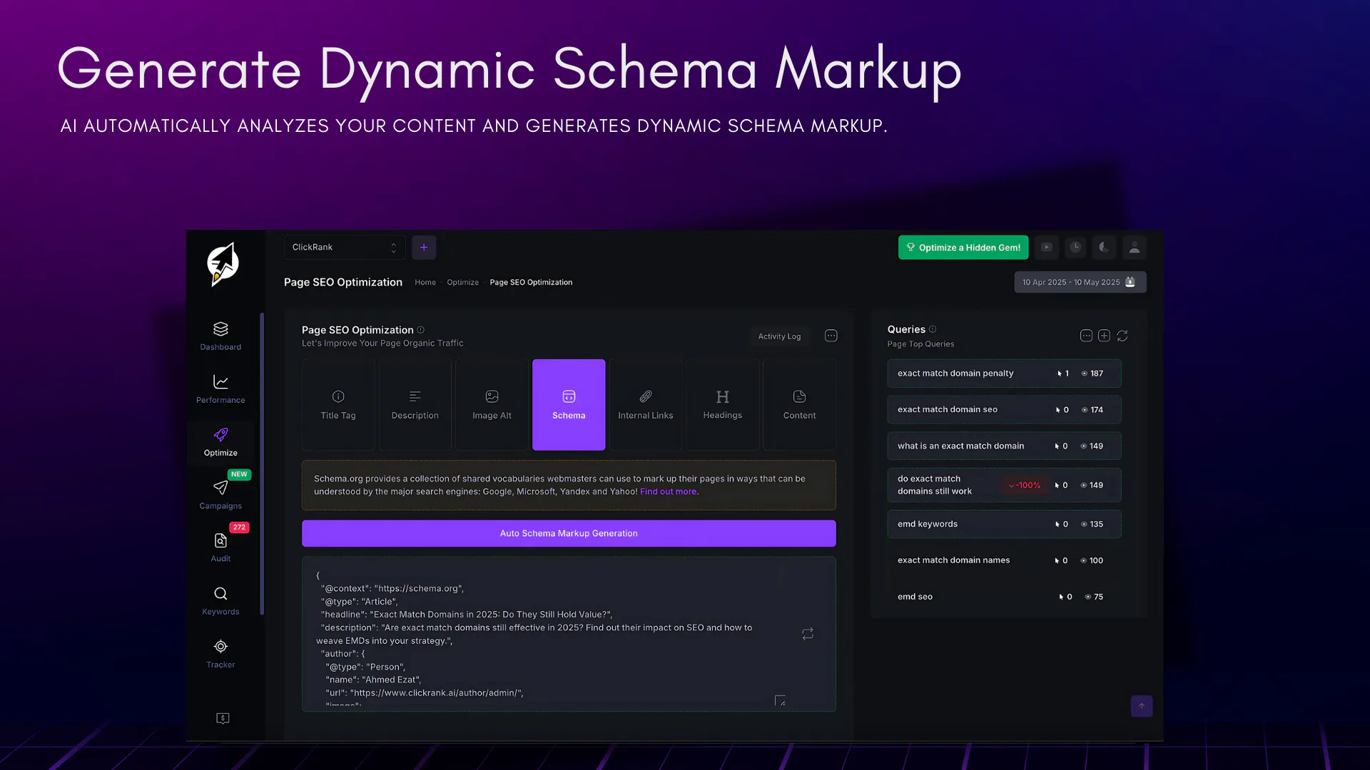Go to Campaigns in sidebar
The image size is (1370, 770).
[220, 495]
